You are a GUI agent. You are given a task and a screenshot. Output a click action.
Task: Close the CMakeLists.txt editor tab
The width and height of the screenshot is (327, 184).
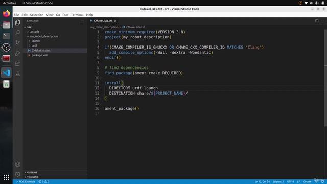115,21
